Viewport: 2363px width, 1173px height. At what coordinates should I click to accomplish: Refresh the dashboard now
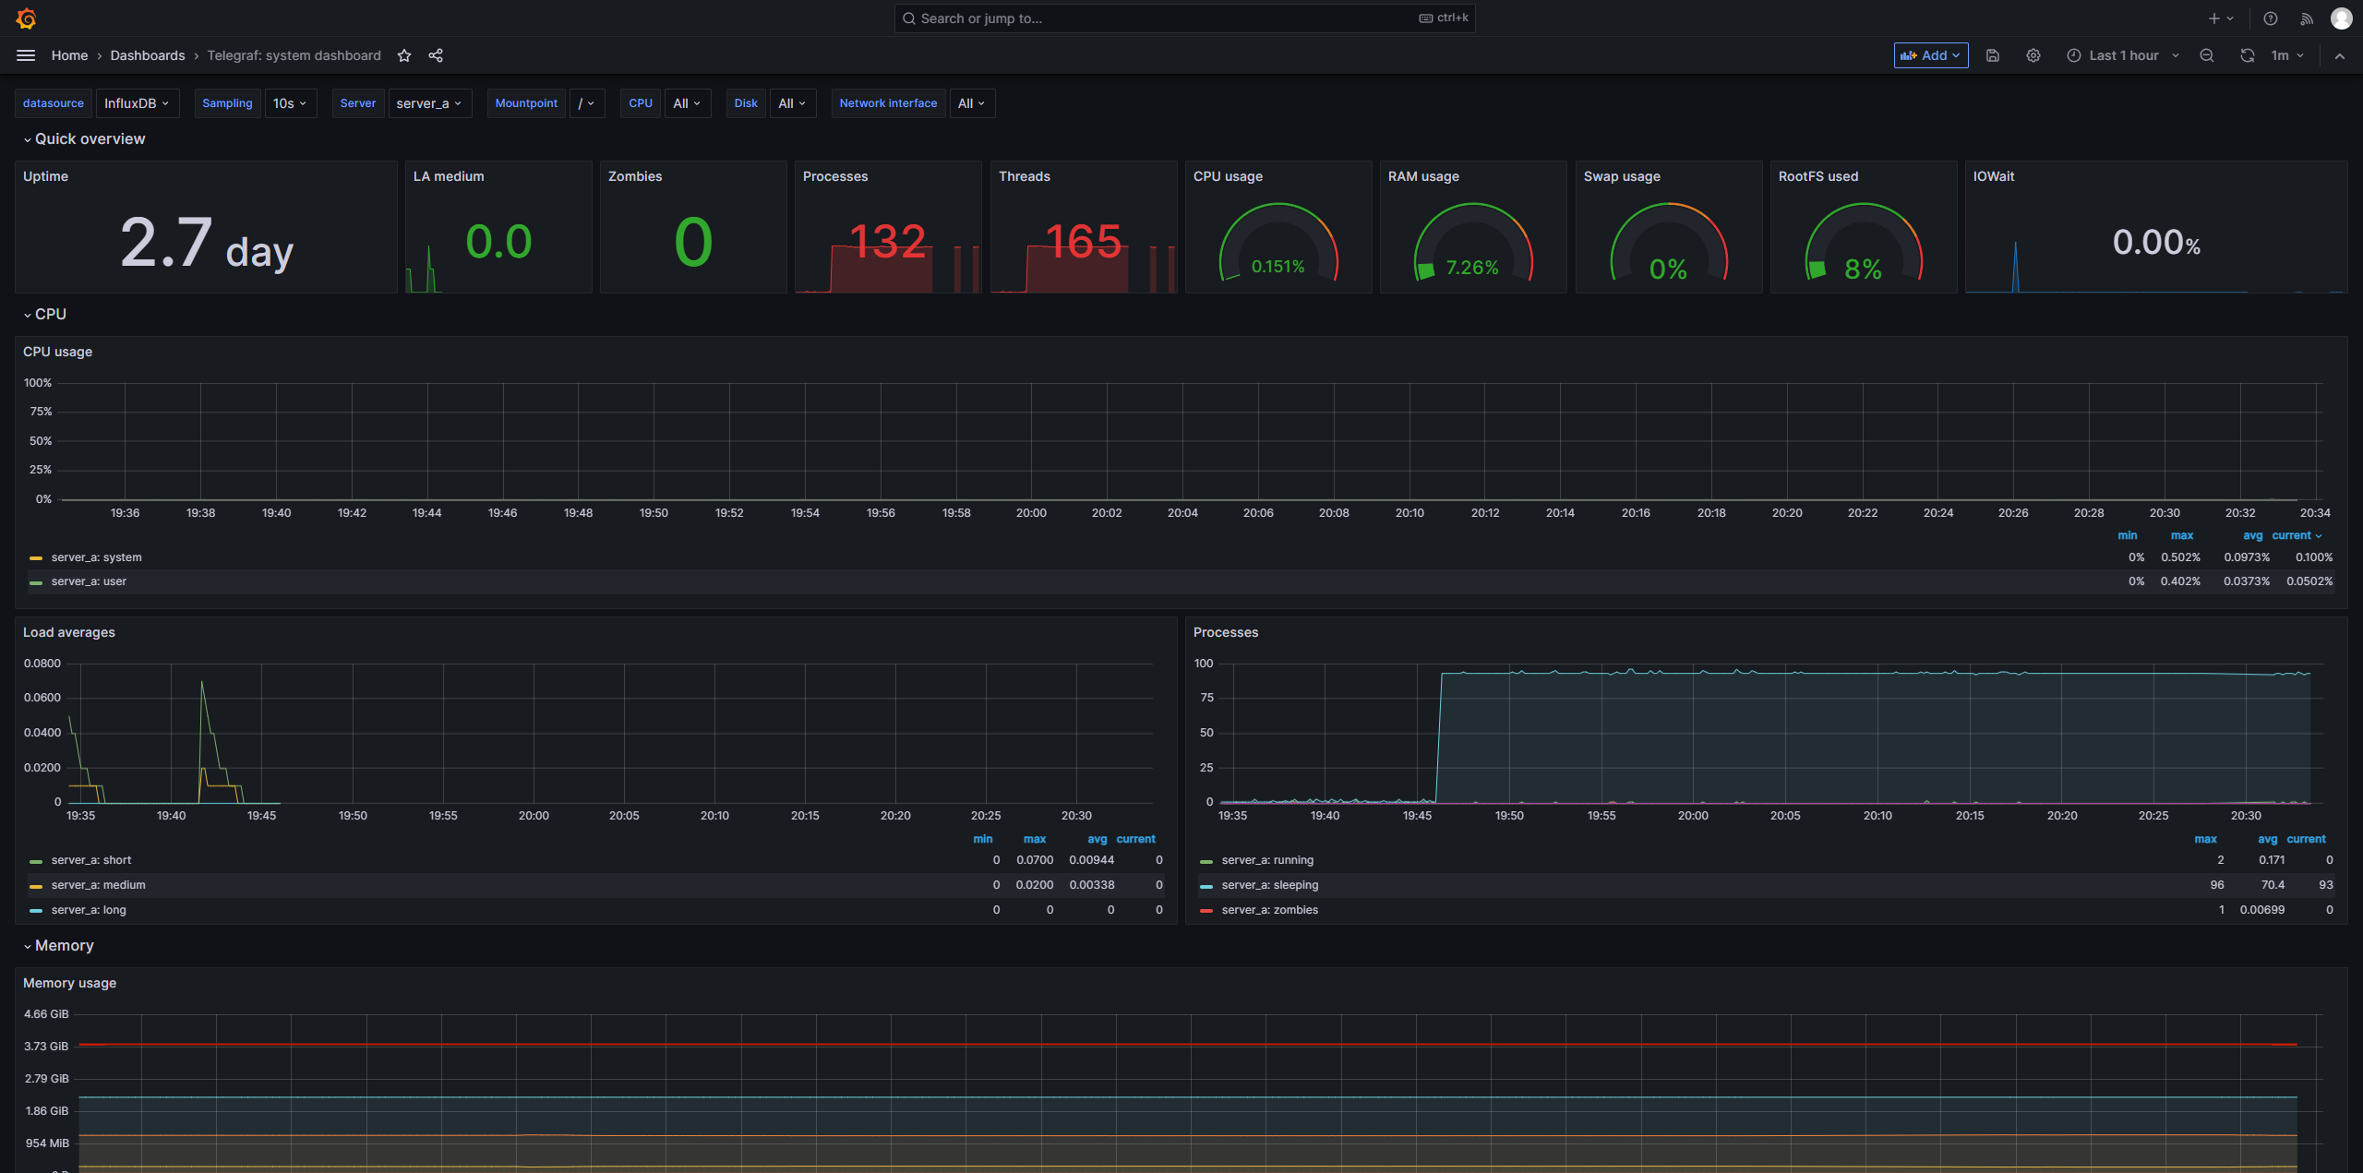coord(2248,55)
